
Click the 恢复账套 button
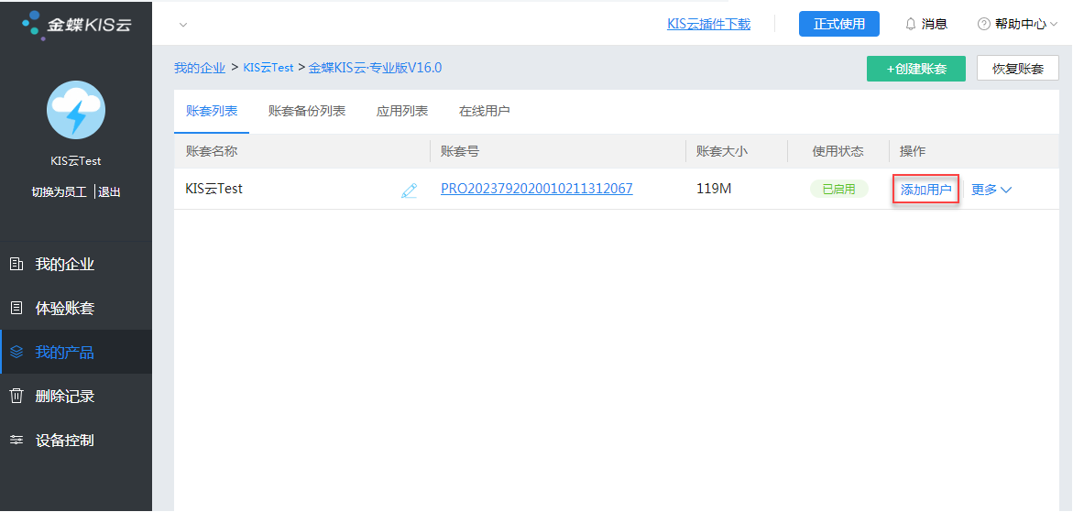point(1018,69)
